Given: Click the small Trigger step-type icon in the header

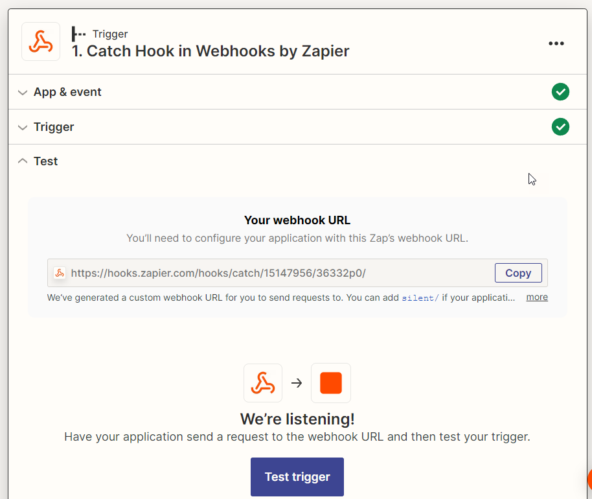Looking at the screenshot, I should [78, 34].
